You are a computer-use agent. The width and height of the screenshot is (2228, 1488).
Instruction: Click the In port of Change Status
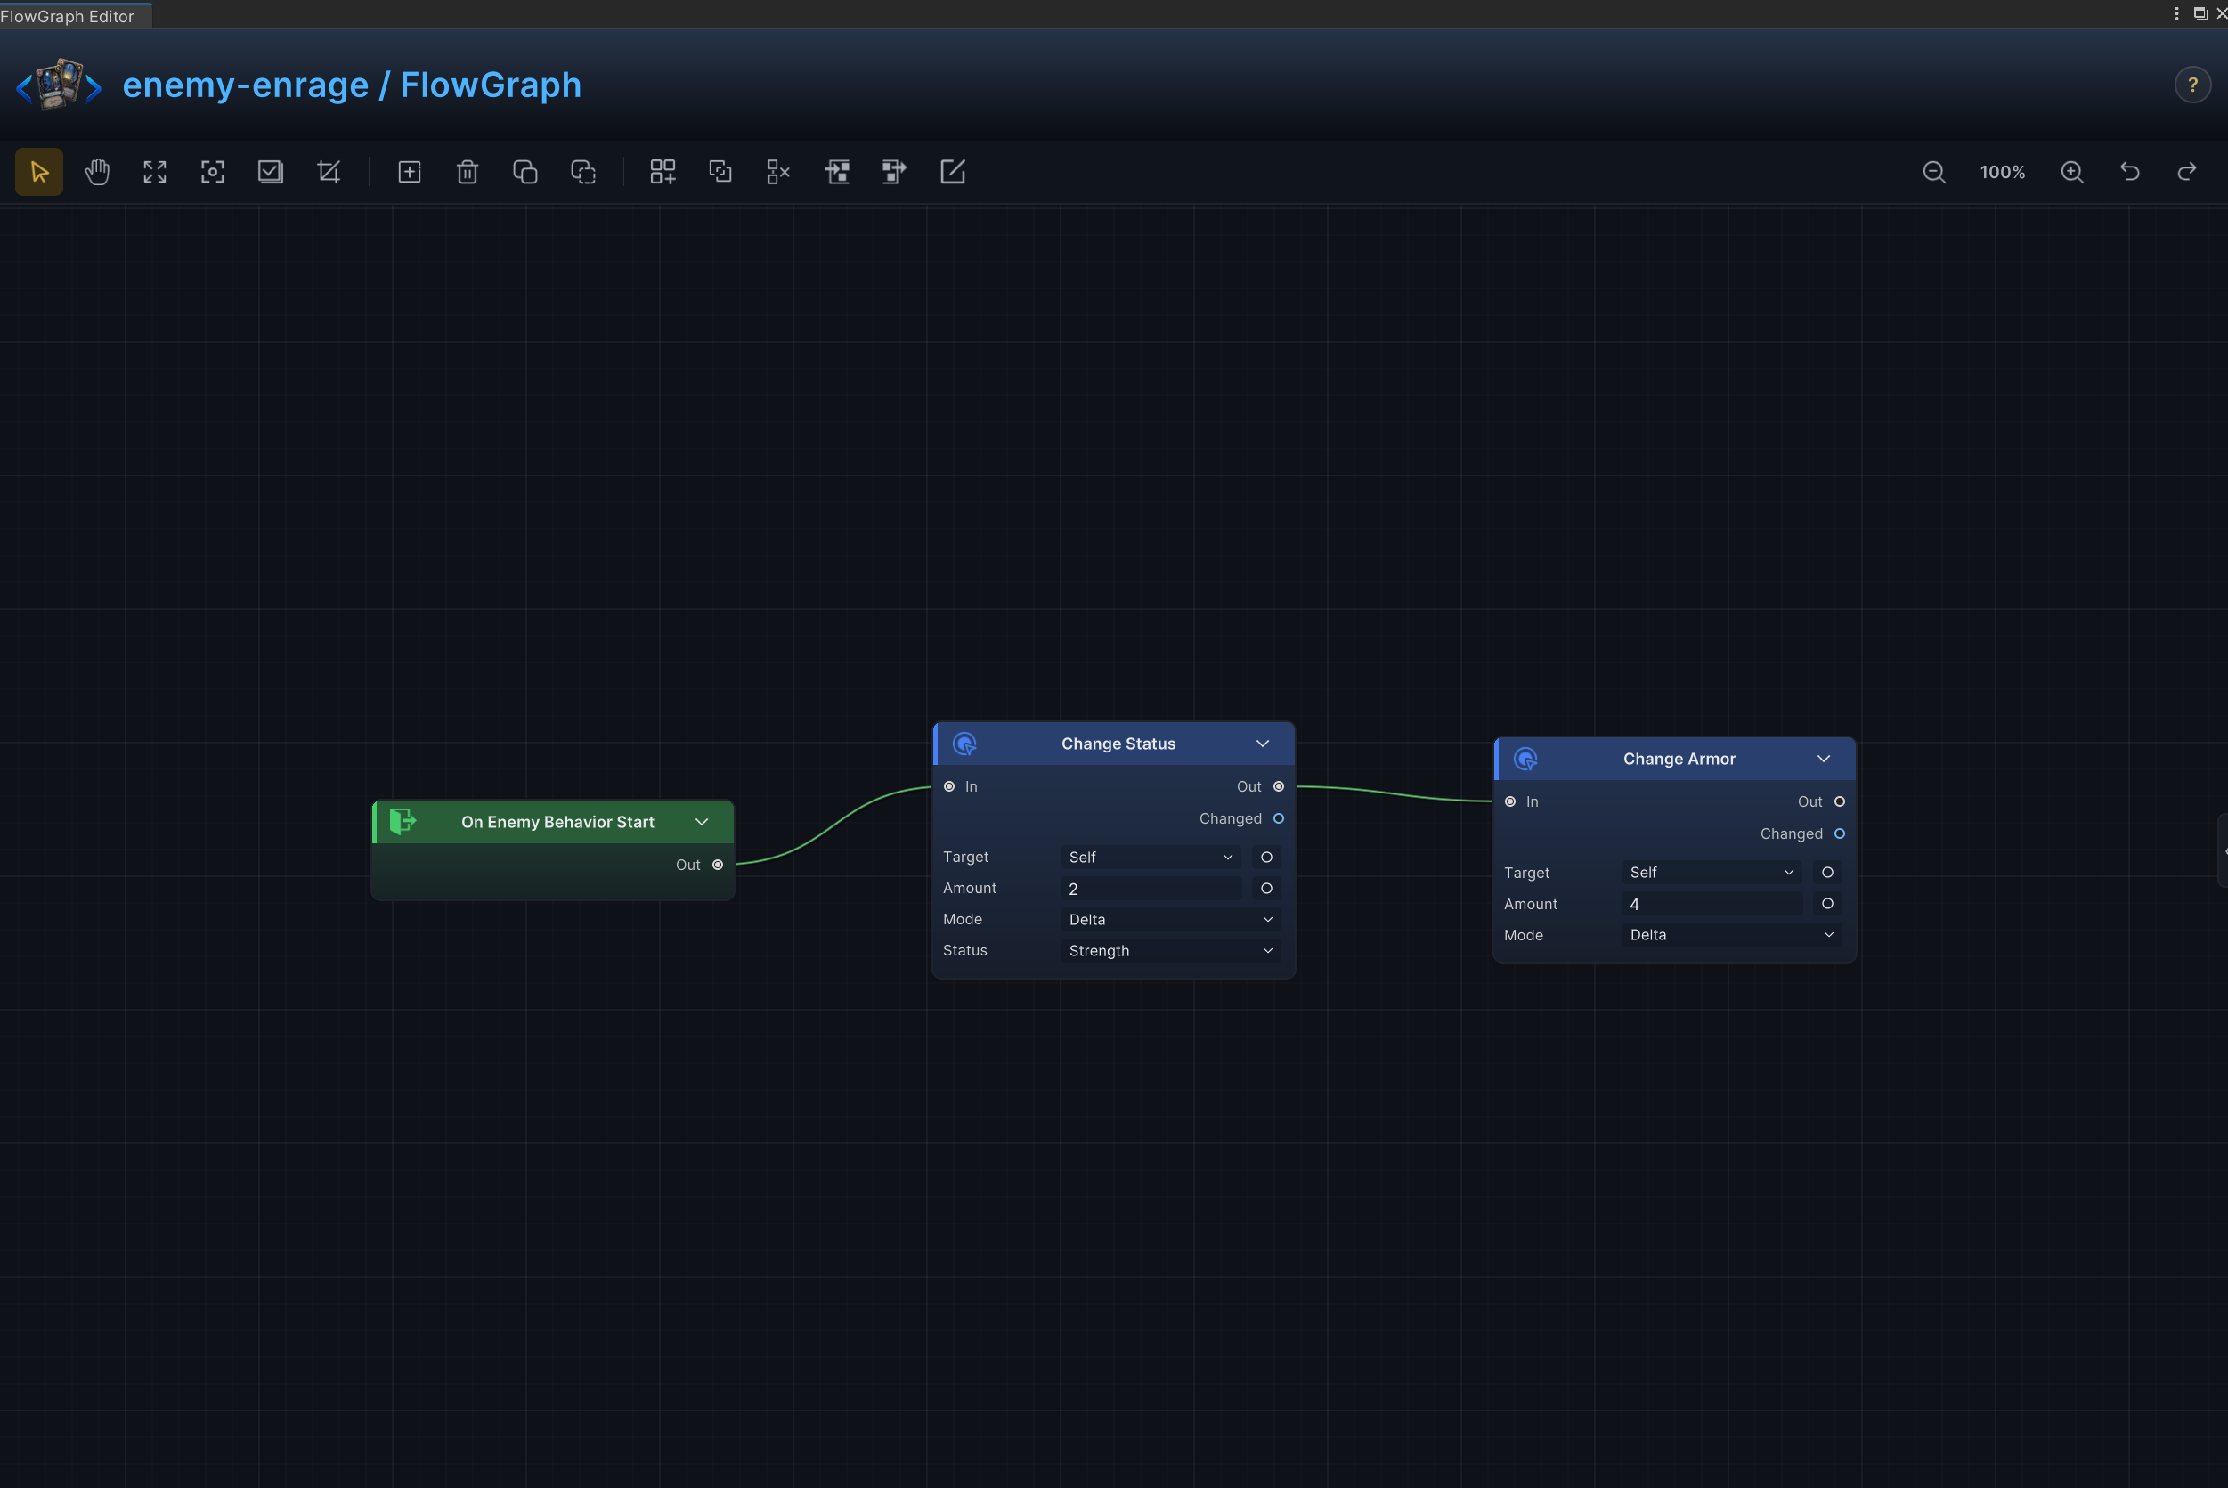point(949,786)
